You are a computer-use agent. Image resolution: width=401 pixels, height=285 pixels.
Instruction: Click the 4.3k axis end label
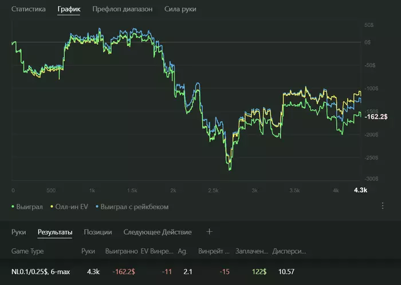(x=360, y=190)
